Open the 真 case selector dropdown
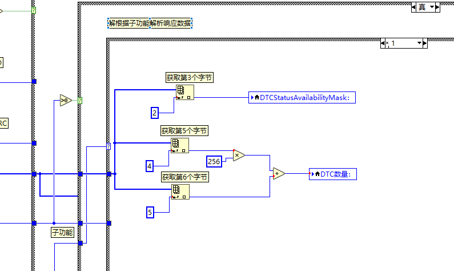 (432, 7)
